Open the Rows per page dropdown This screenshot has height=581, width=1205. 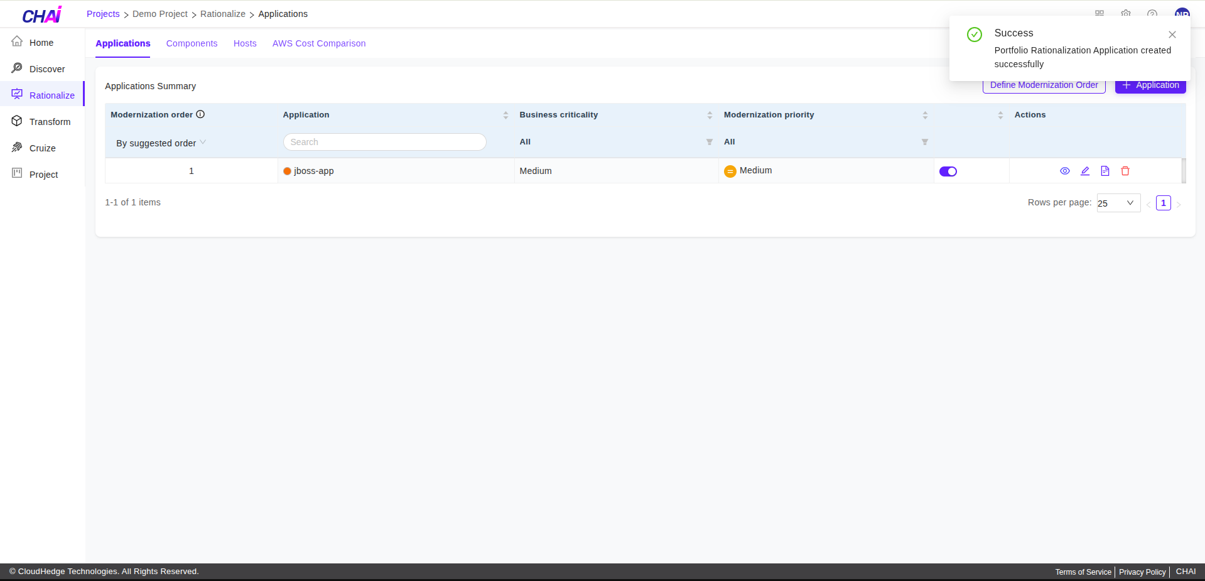1118,203
